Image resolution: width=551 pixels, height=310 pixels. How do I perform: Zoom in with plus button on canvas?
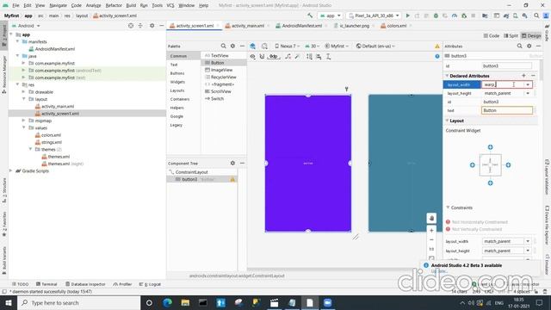431,230
